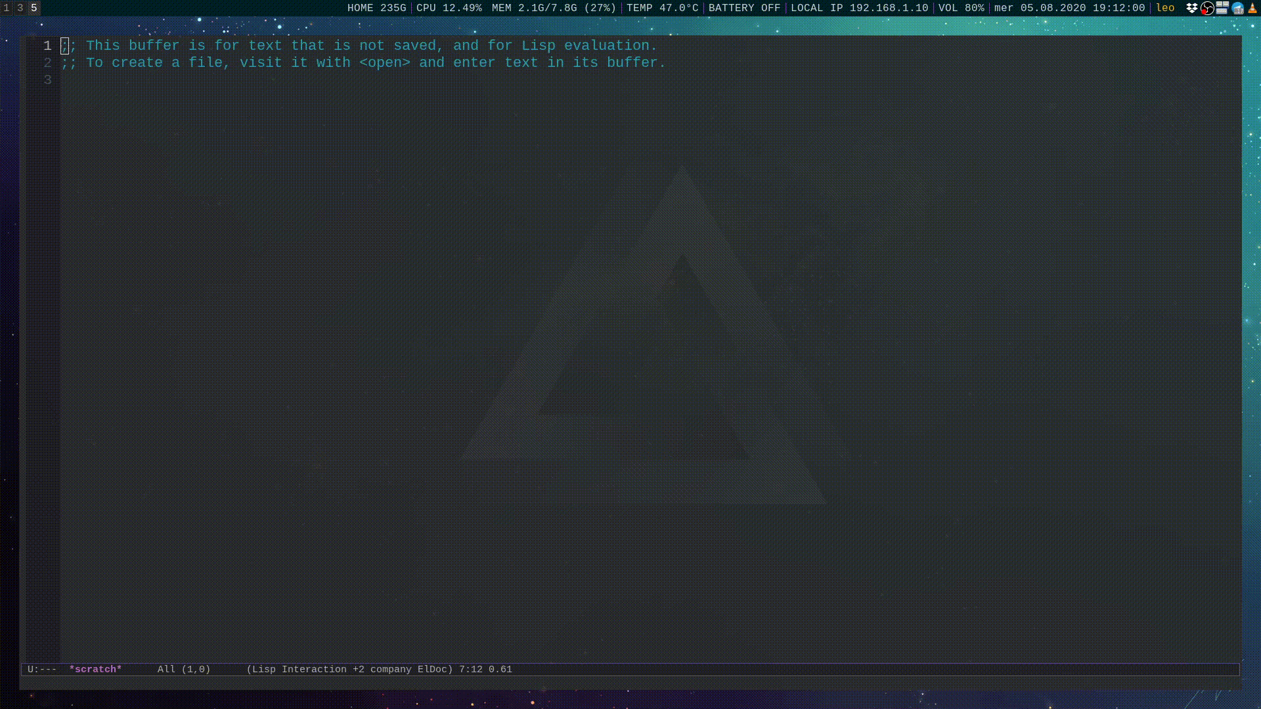
Task: Open the VLC cone tray icon
Action: [1252, 8]
